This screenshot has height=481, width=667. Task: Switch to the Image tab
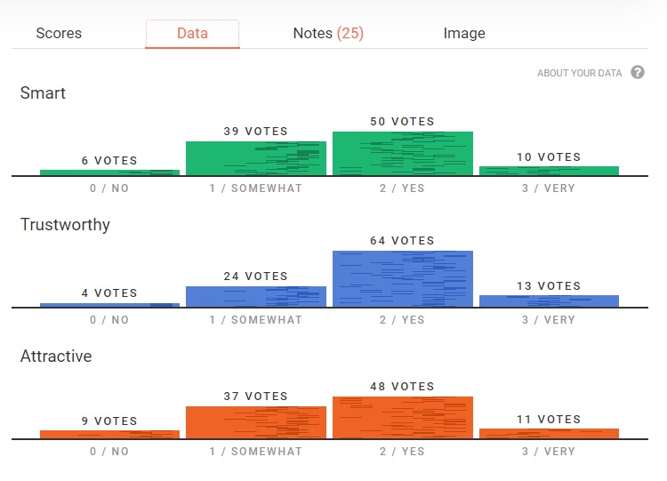point(464,34)
